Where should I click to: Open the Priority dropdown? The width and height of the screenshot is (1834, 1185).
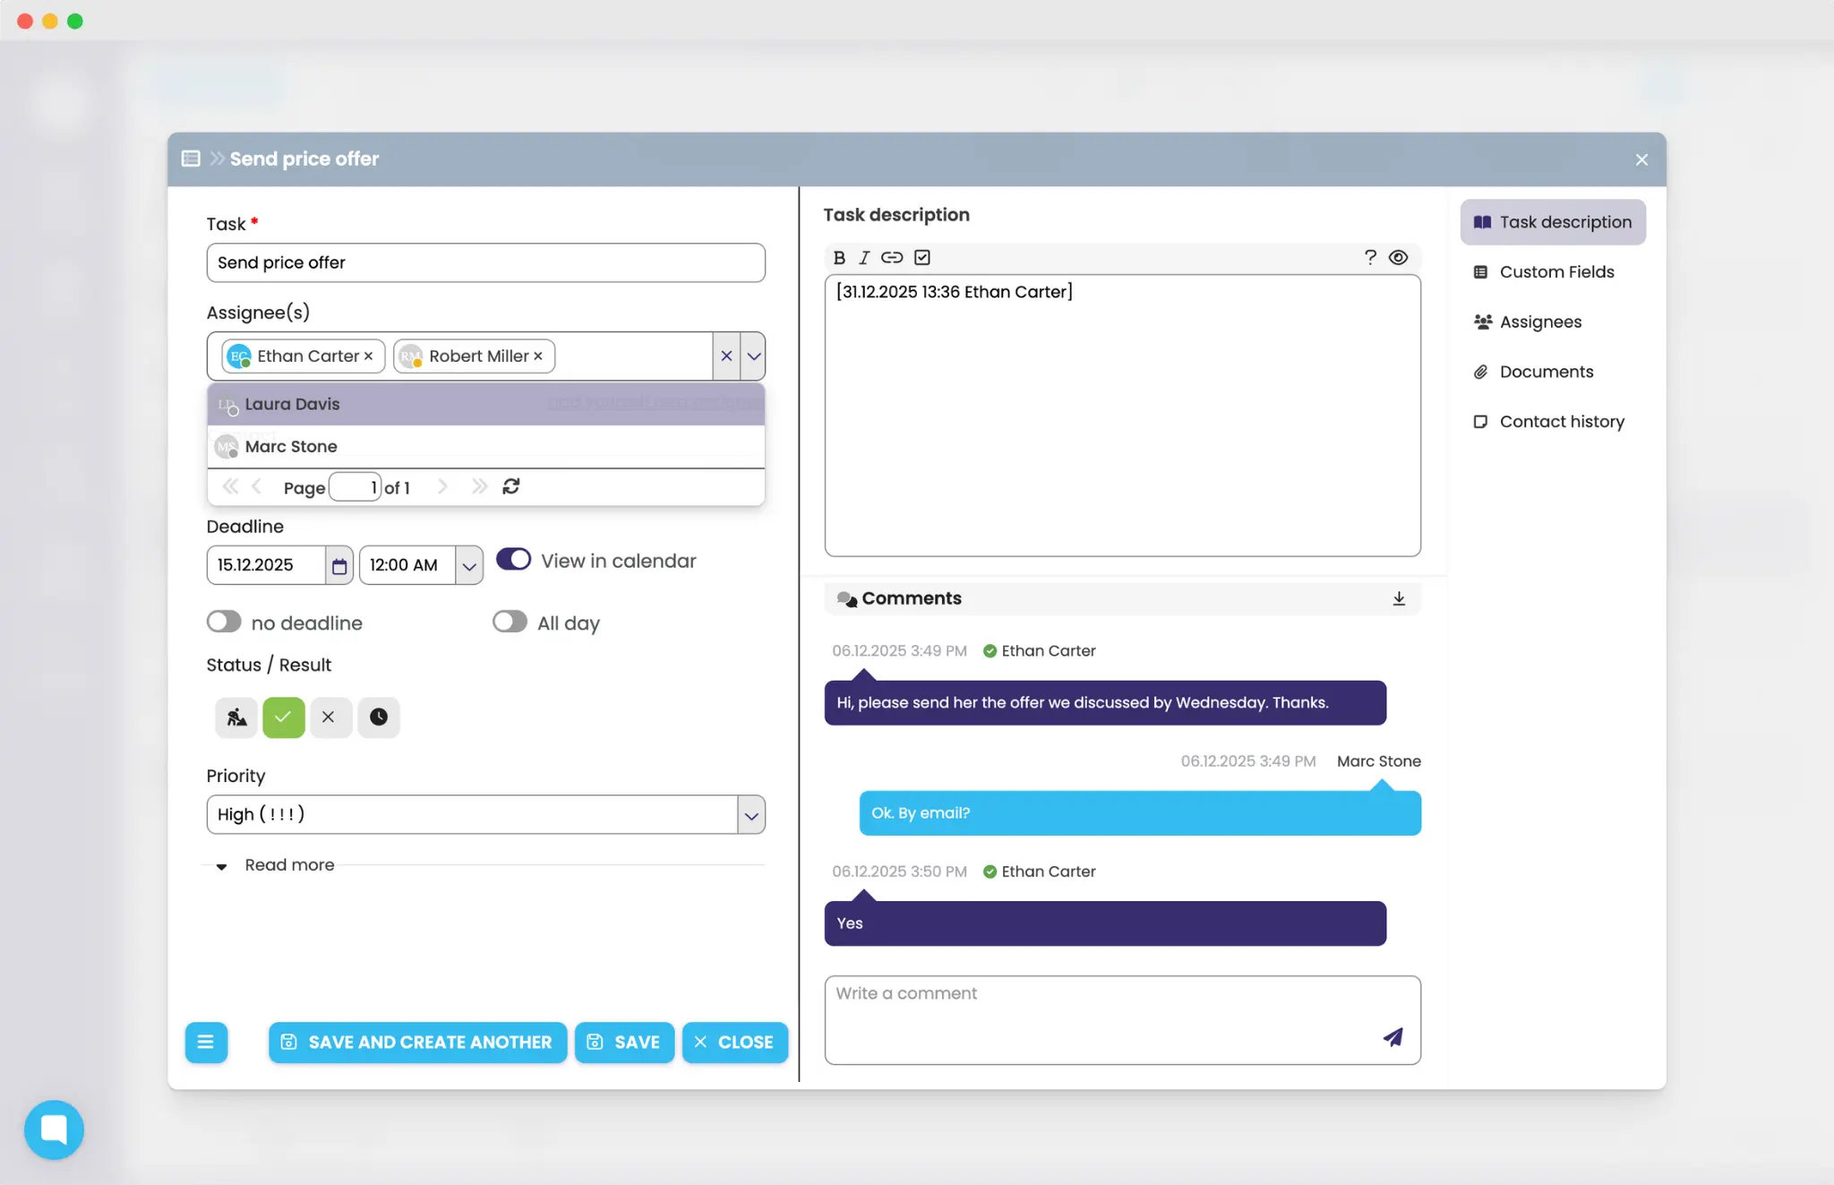750,815
